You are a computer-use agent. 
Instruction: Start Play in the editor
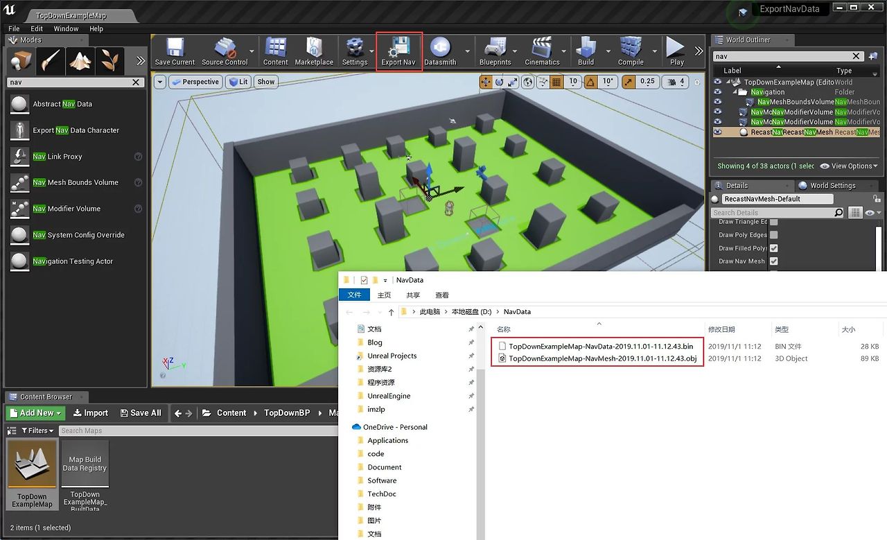676,52
